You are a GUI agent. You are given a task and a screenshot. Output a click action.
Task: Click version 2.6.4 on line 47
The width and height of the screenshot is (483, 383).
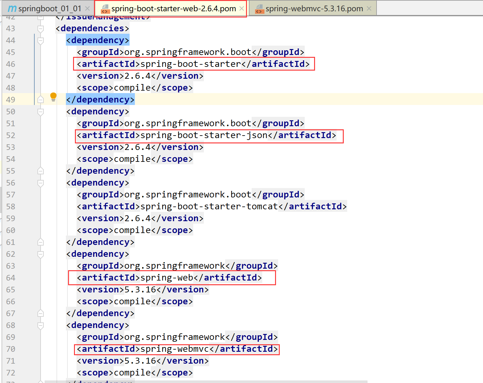click(x=138, y=76)
